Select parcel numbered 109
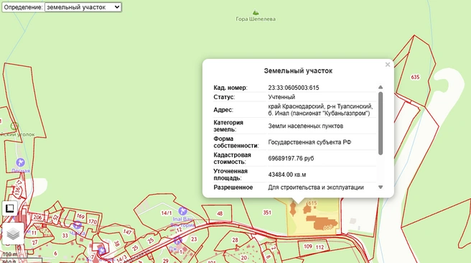This screenshot has height=263, width=471. 308,246
